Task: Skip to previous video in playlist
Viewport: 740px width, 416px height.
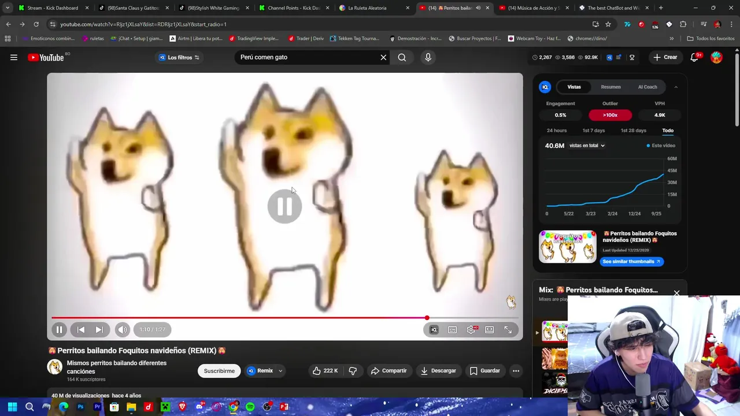Action: tap(81, 329)
